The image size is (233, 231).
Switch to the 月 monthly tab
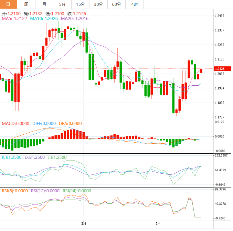[44, 4]
